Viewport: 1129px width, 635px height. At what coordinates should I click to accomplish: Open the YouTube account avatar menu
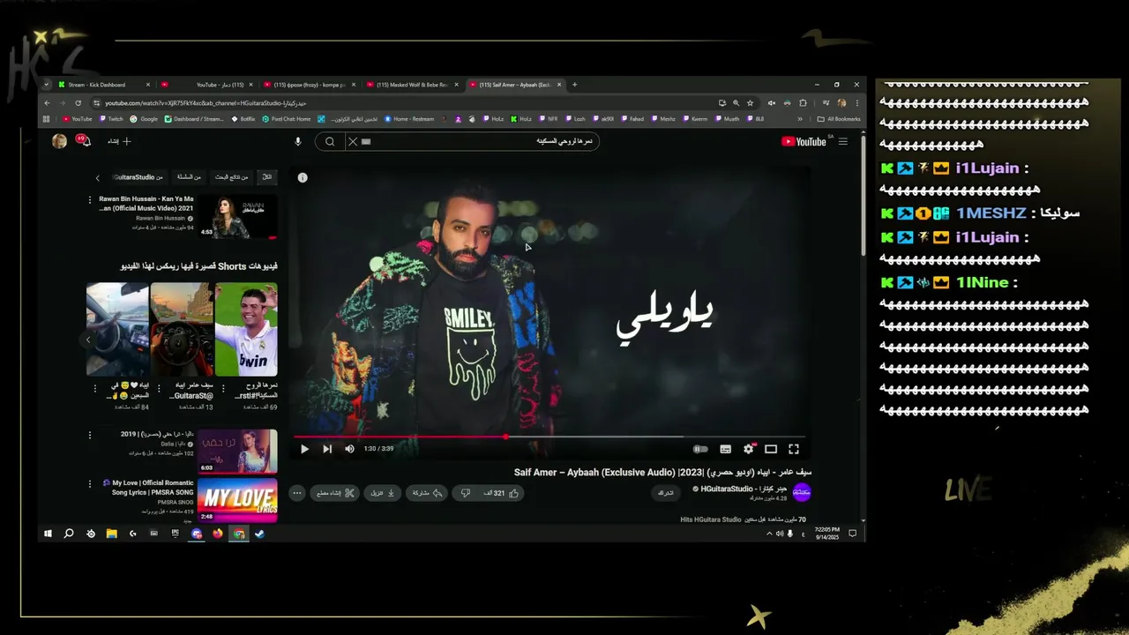(x=59, y=141)
